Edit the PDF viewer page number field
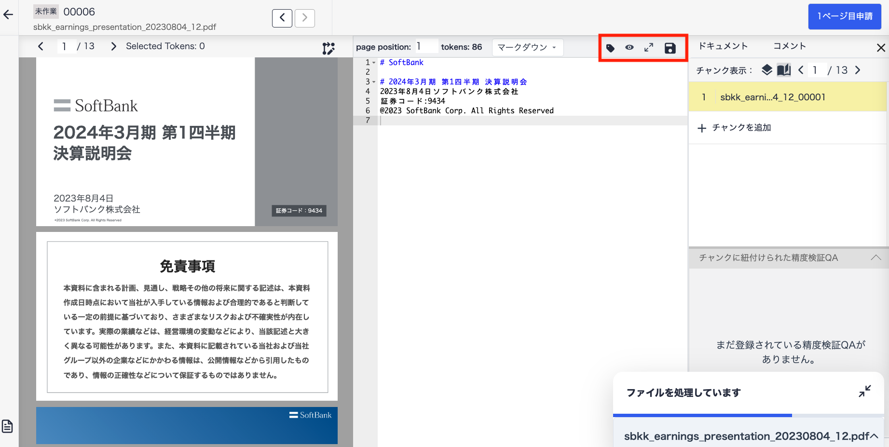 point(66,46)
